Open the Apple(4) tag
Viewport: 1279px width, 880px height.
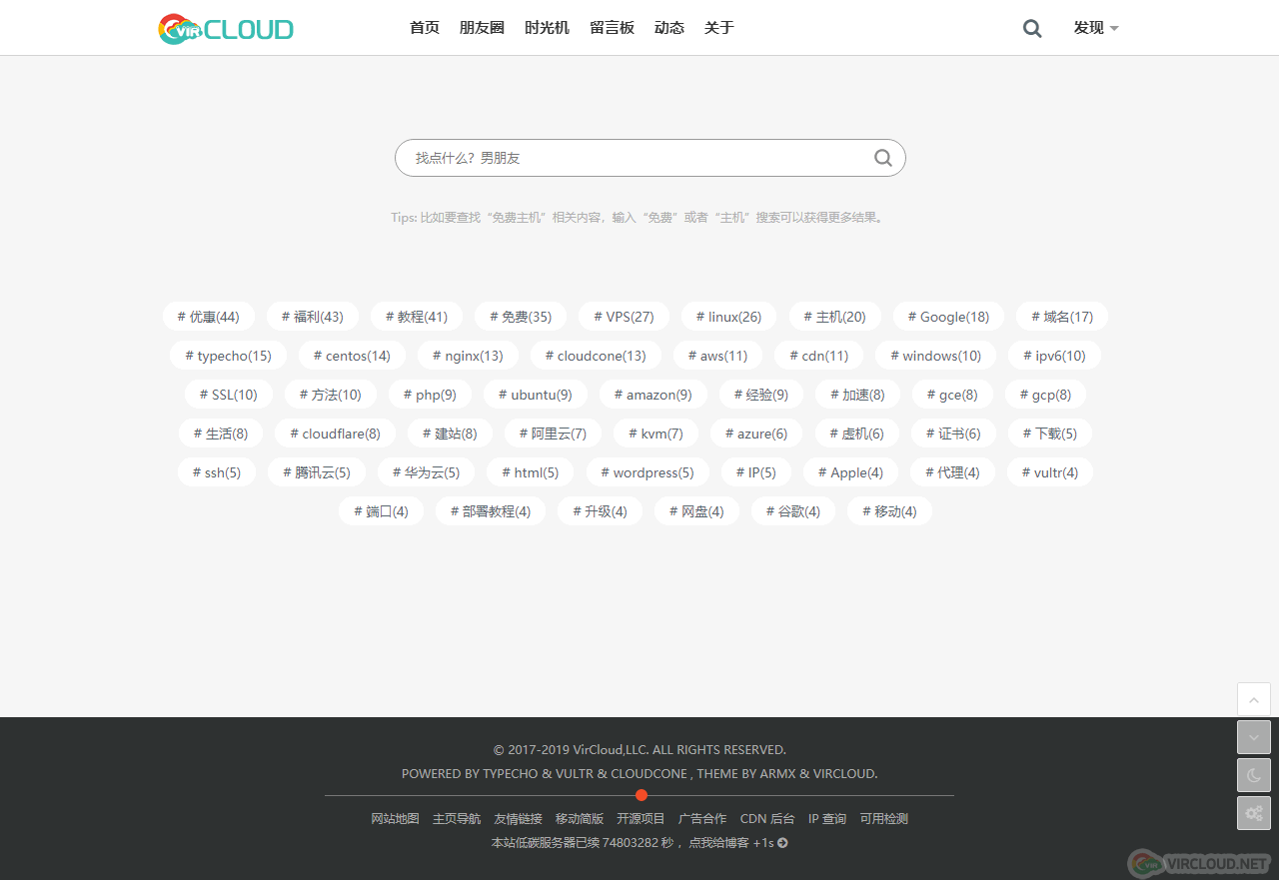tap(850, 472)
